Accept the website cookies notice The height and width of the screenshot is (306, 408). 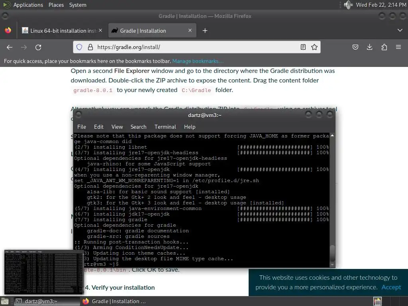[391, 287]
